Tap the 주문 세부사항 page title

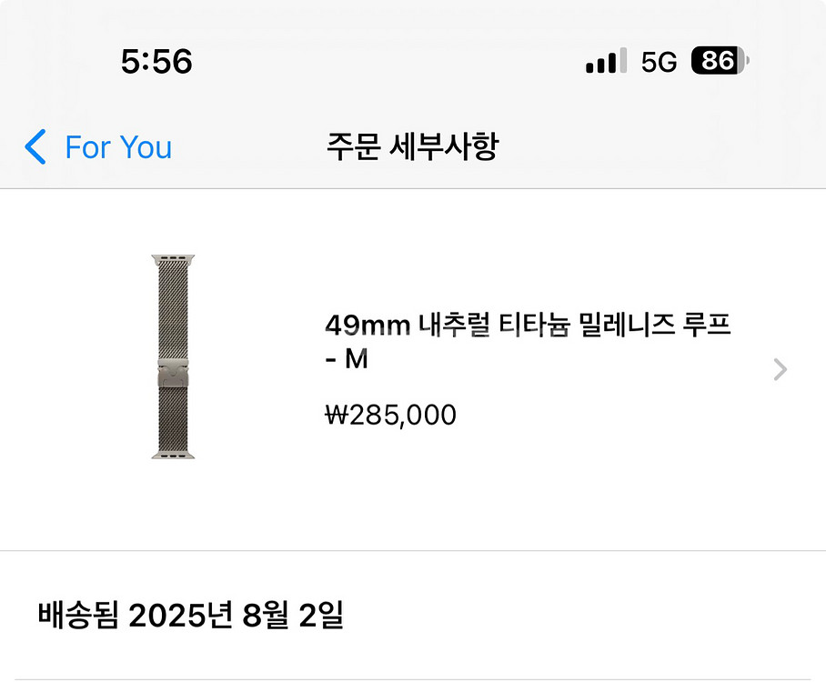(x=412, y=146)
